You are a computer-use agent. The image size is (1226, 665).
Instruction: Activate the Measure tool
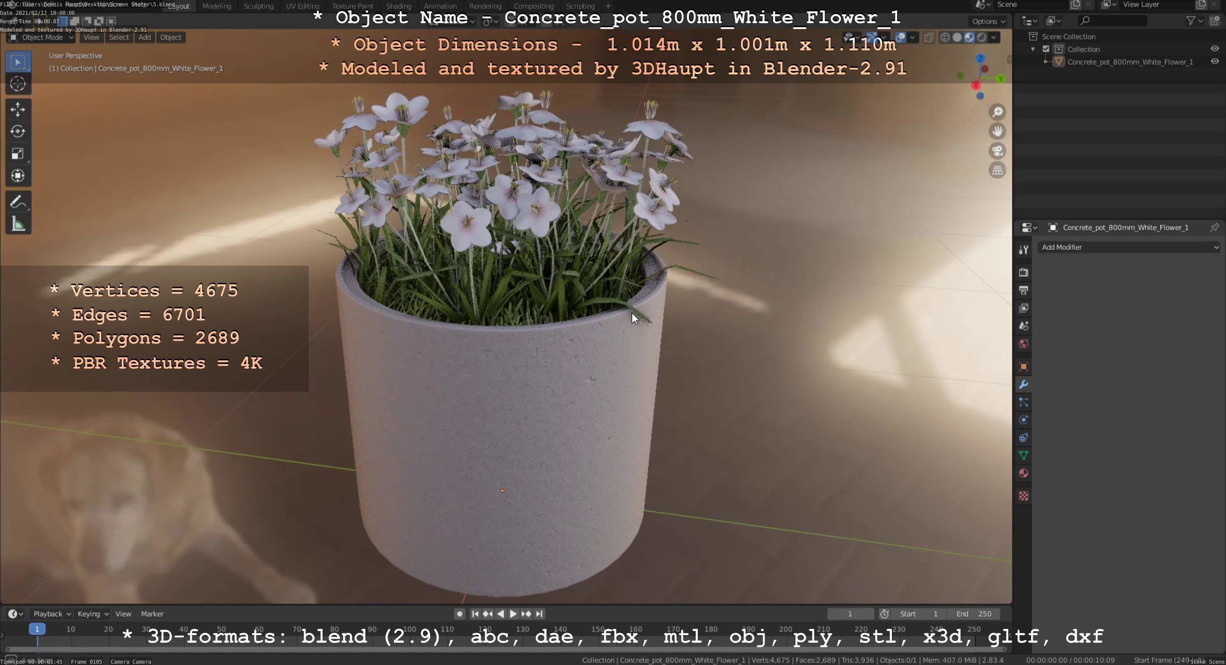click(x=18, y=224)
